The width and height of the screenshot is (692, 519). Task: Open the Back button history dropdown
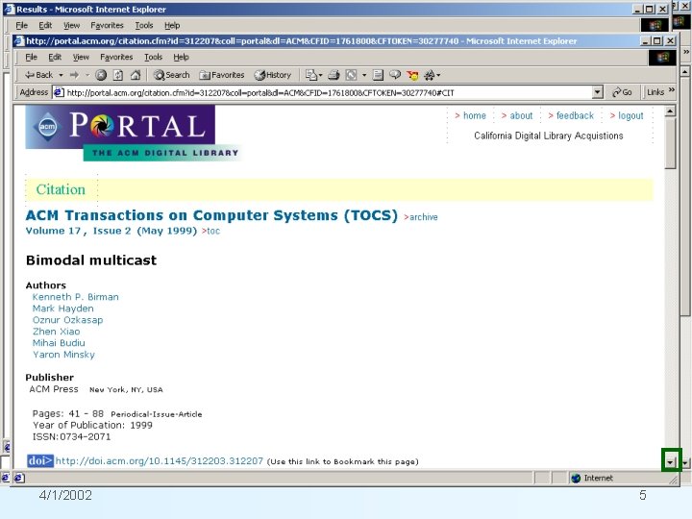[x=61, y=76]
